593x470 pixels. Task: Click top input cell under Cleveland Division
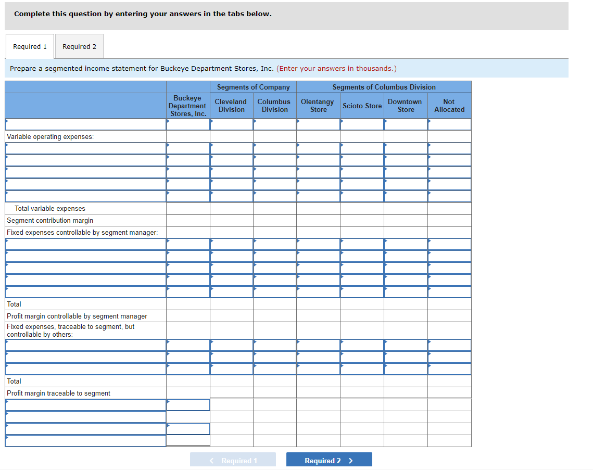point(232,124)
